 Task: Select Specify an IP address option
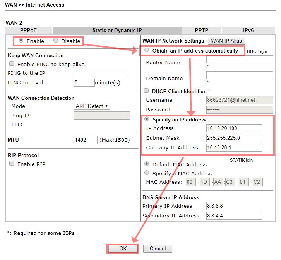[147, 120]
